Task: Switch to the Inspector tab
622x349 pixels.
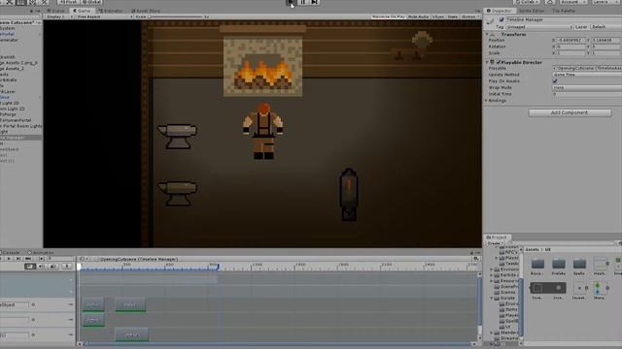Action: point(499,11)
